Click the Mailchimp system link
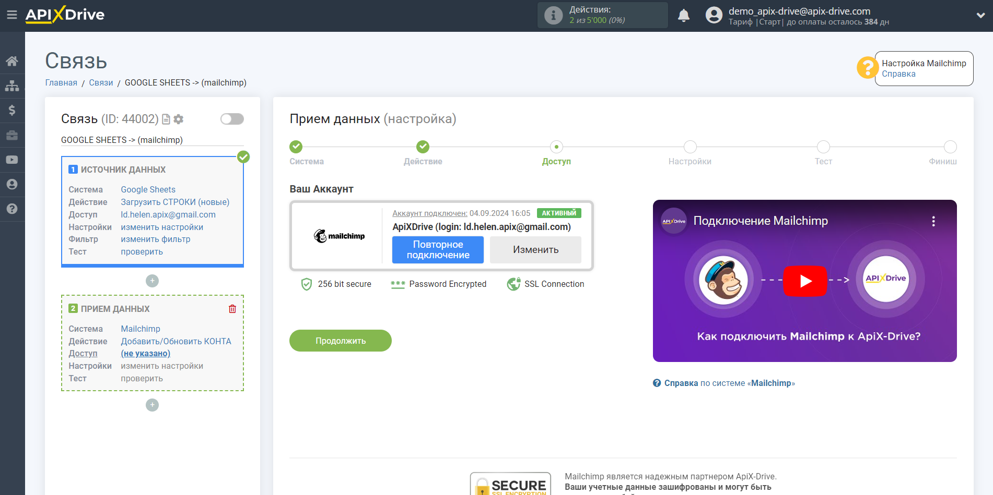The height and width of the screenshot is (495, 993). pyautogui.click(x=141, y=329)
